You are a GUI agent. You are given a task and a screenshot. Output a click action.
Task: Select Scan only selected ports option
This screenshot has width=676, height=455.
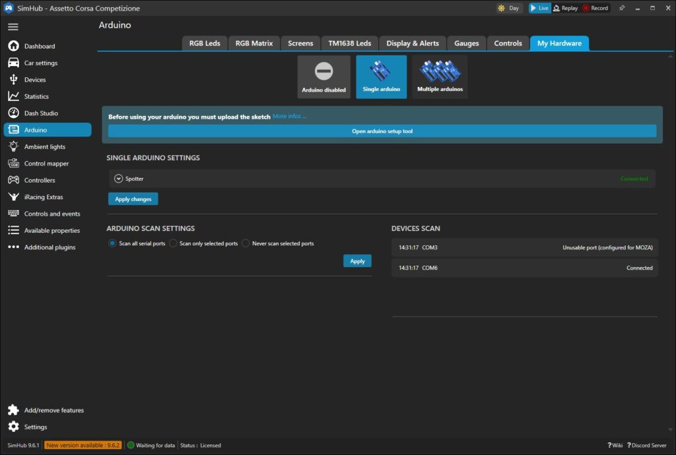tap(173, 243)
